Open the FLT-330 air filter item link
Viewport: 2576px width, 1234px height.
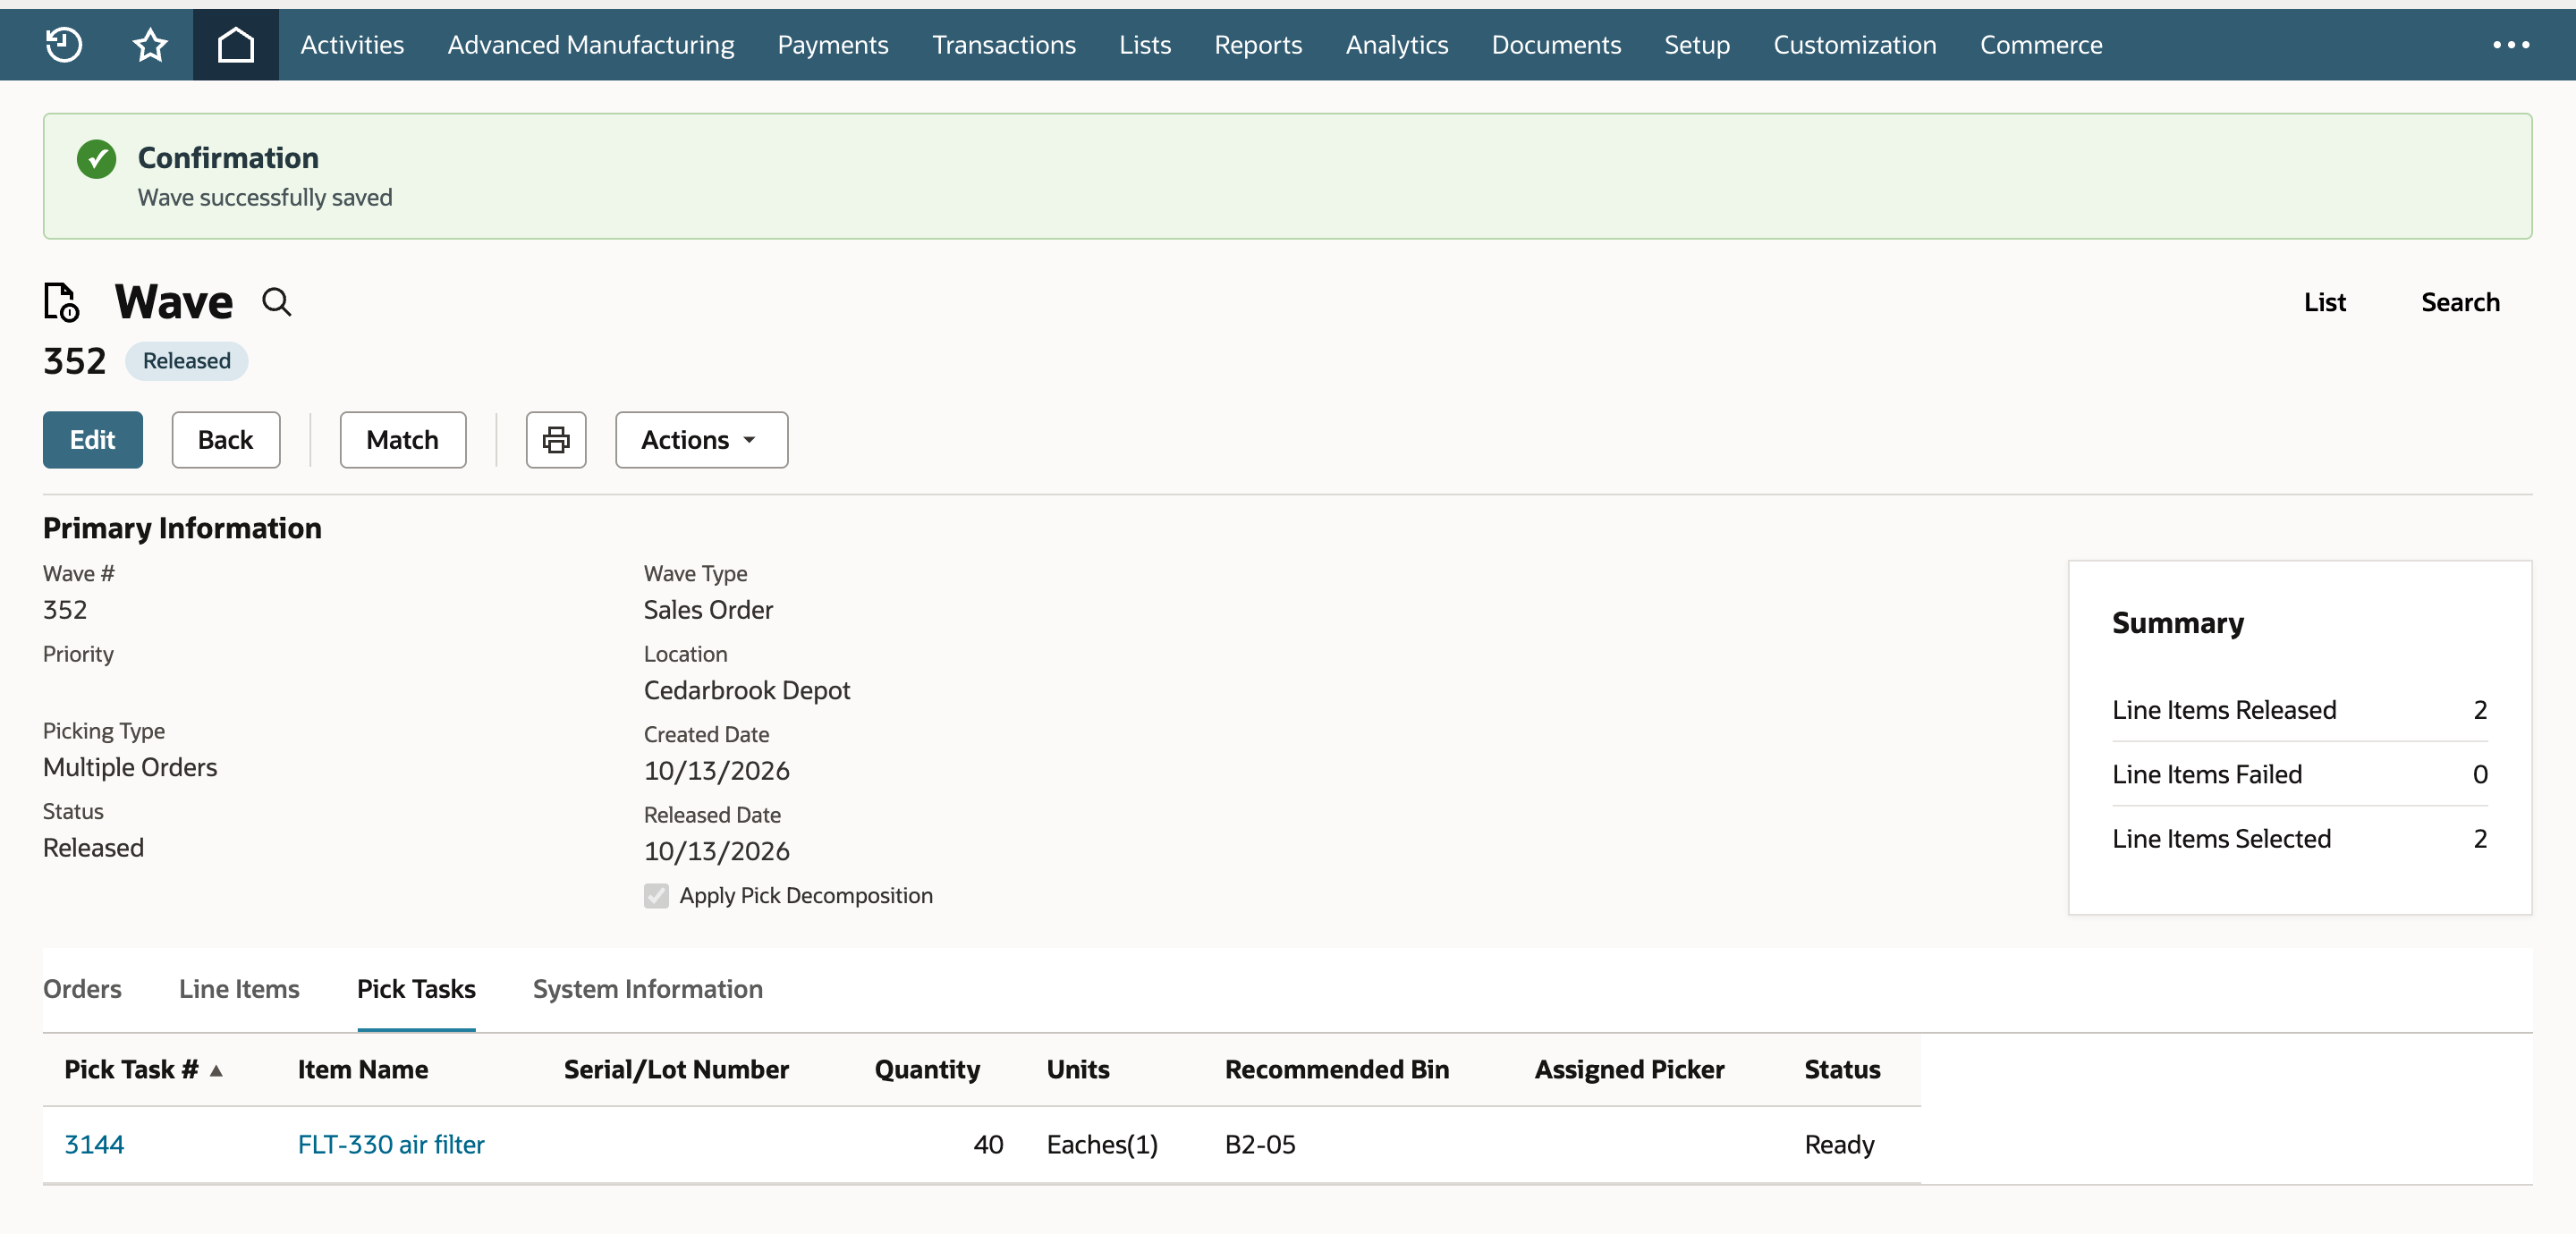click(x=391, y=1144)
